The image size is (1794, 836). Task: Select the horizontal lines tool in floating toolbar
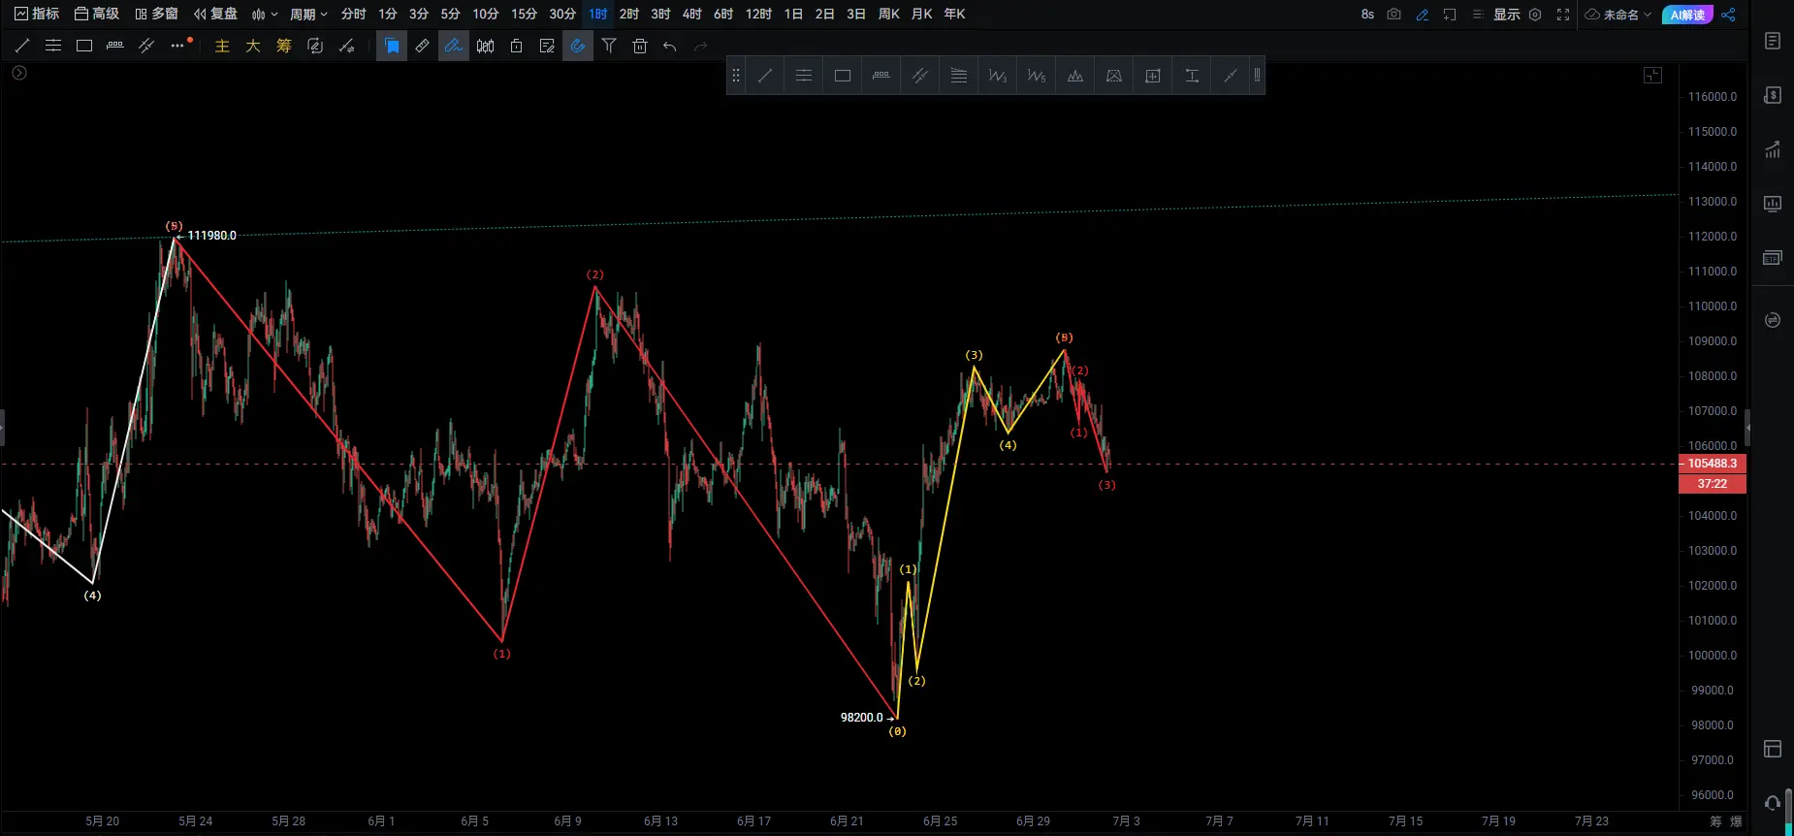click(804, 76)
